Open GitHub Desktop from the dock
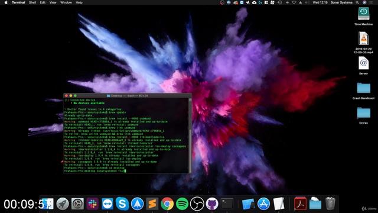This screenshot has height=213, width=378. click(212, 204)
